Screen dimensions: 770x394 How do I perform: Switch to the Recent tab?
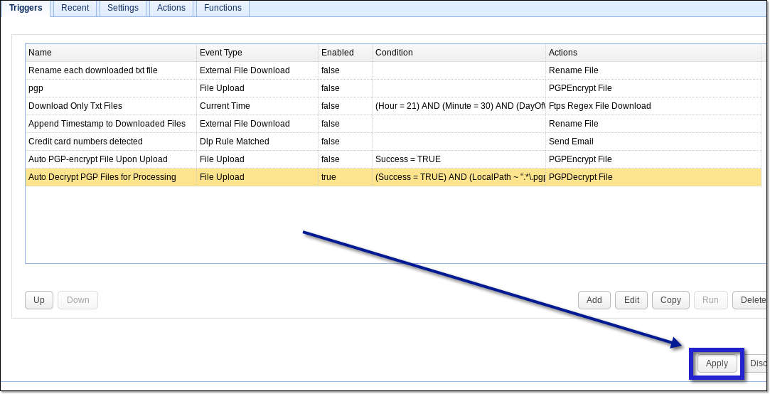click(75, 8)
